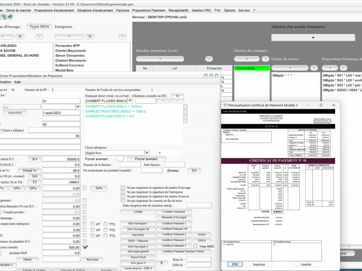The image size is (362, 271).
Task: Open the Propositions d'avancement menu
Action: click(x=54, y=10)
